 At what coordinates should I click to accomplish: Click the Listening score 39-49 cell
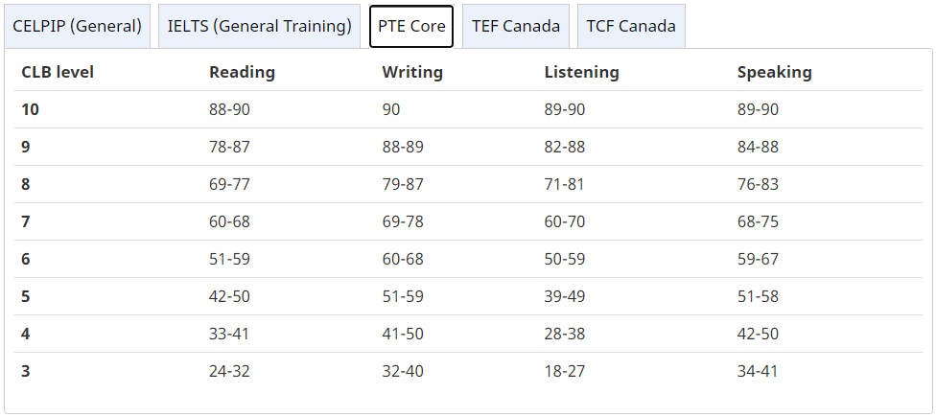pos(564,296)
